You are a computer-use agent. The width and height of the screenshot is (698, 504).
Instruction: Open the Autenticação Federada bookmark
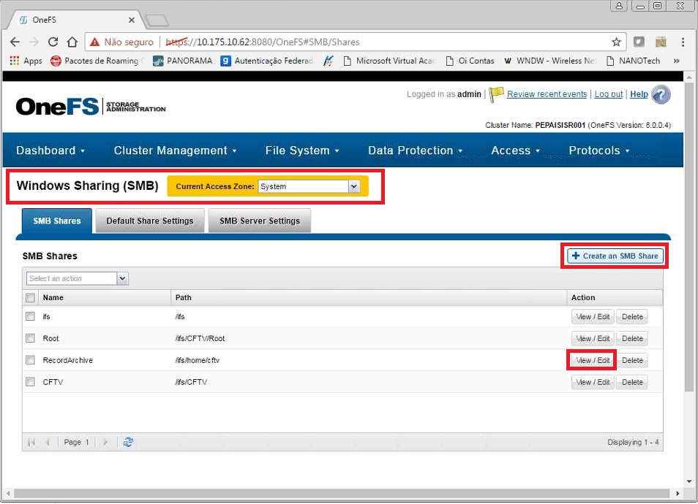coord(267,61)
